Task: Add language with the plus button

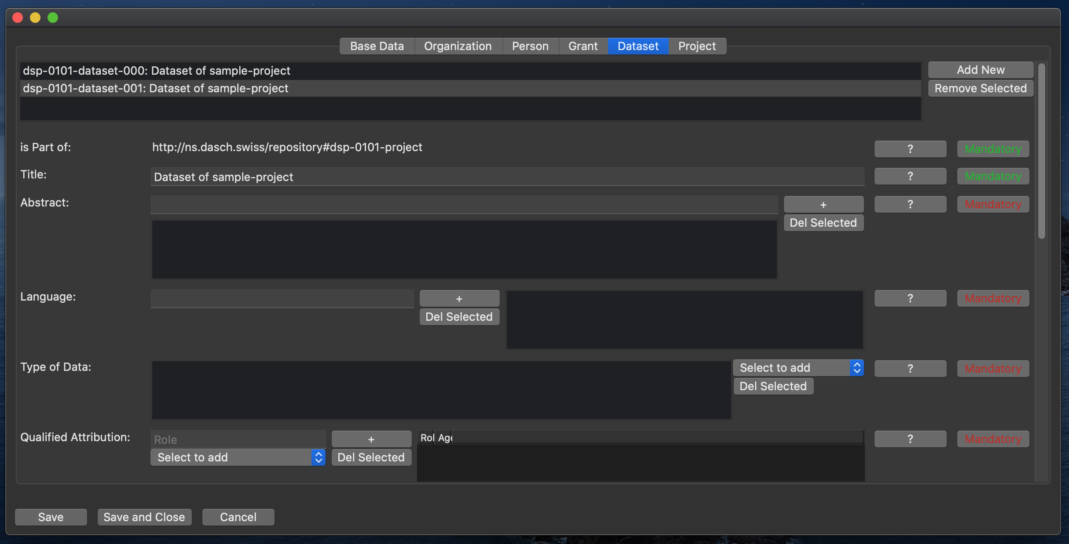Action: (x=459, y=298)
